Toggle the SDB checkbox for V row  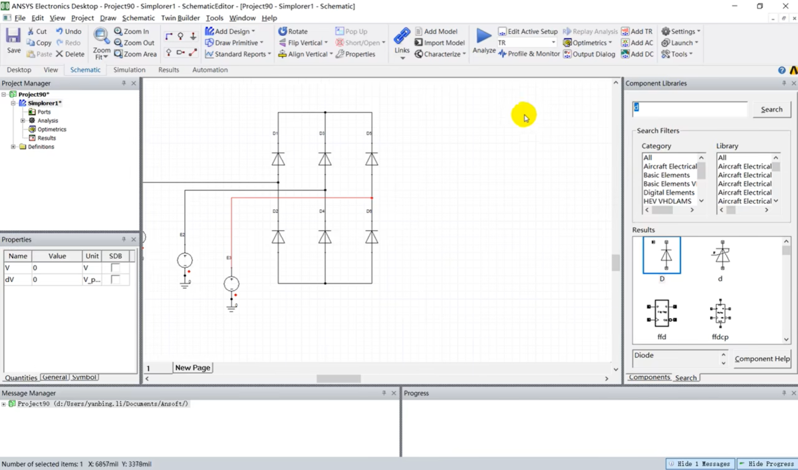(x=116, y=268)
